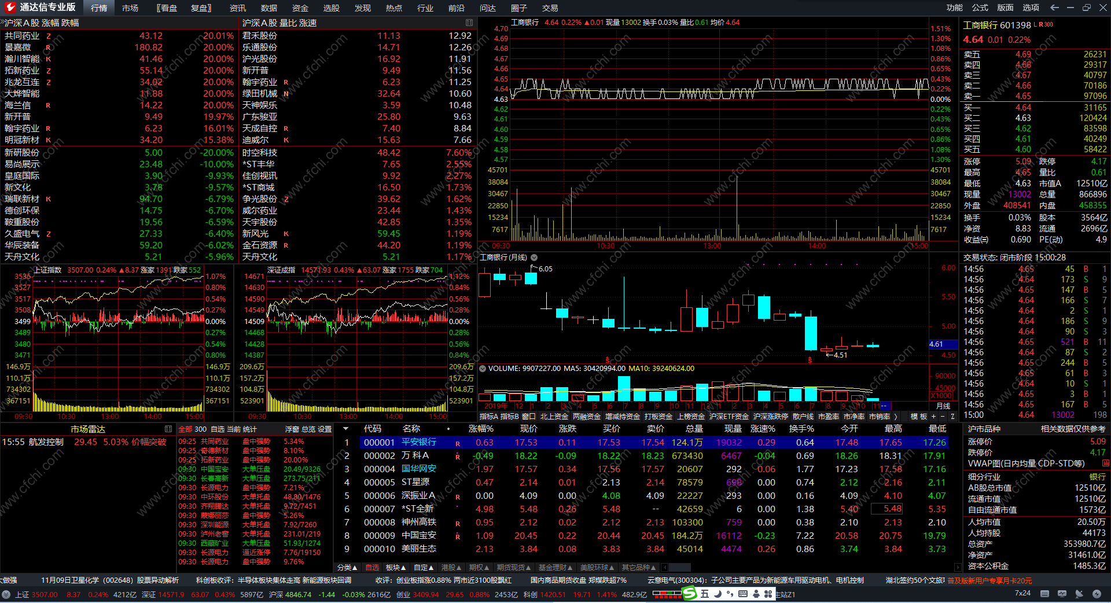Toggle the 复盘 mode
The height and width of the screenshot is (603, 1111).
pyautogui.click(x=201, y=8)
